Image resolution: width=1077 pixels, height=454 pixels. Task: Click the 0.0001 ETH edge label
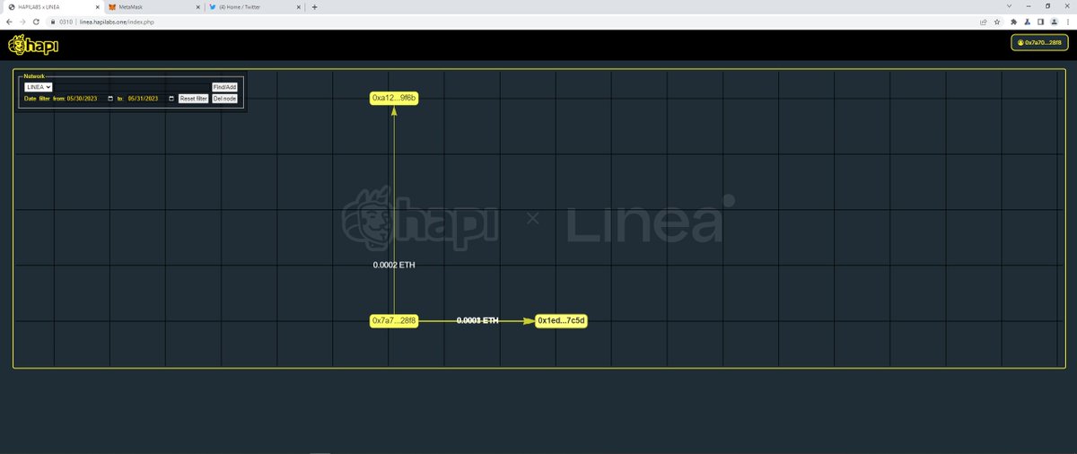click(477, 320)
